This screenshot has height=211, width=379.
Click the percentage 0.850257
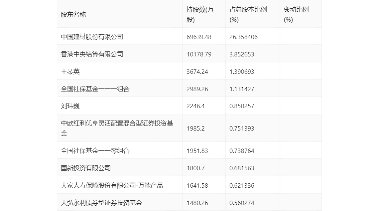(242, 106)
